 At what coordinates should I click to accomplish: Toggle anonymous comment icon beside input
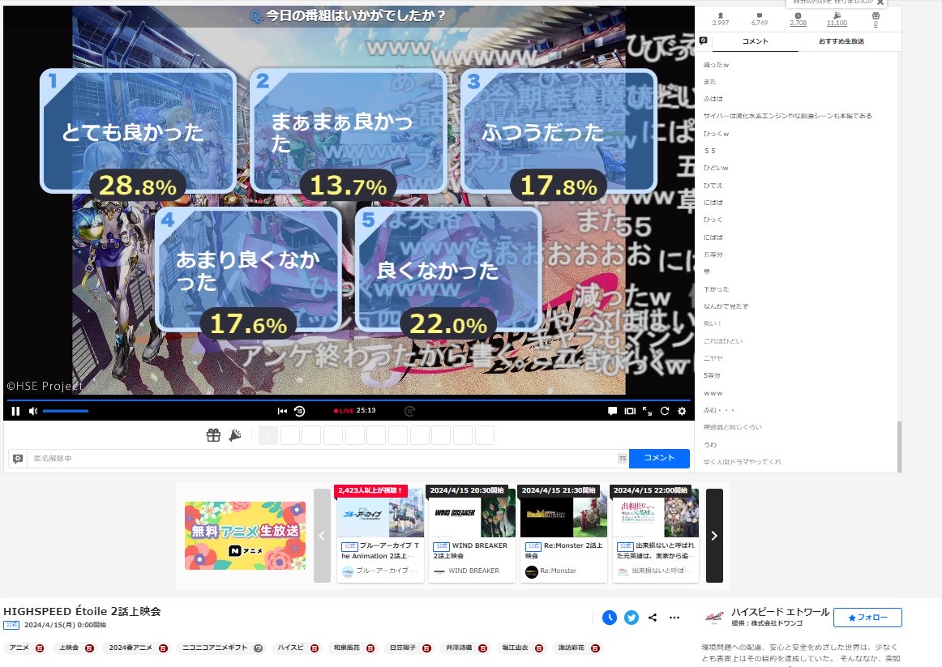coord(18,459)
